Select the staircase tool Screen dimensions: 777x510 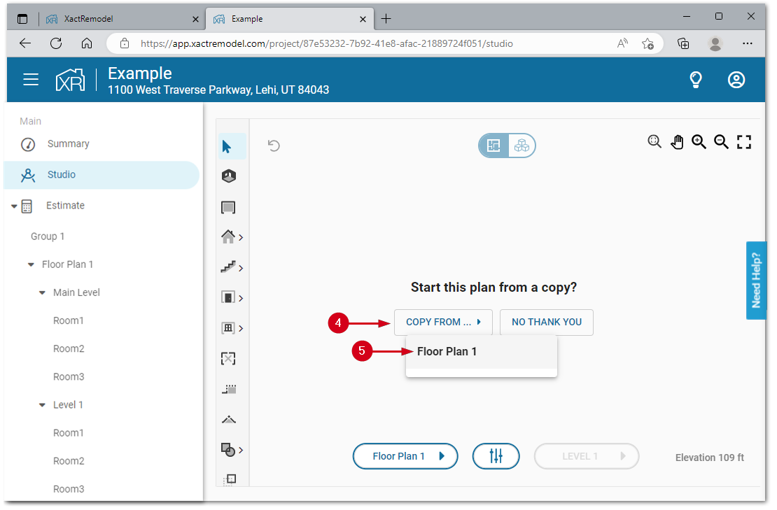pos(227,268)
